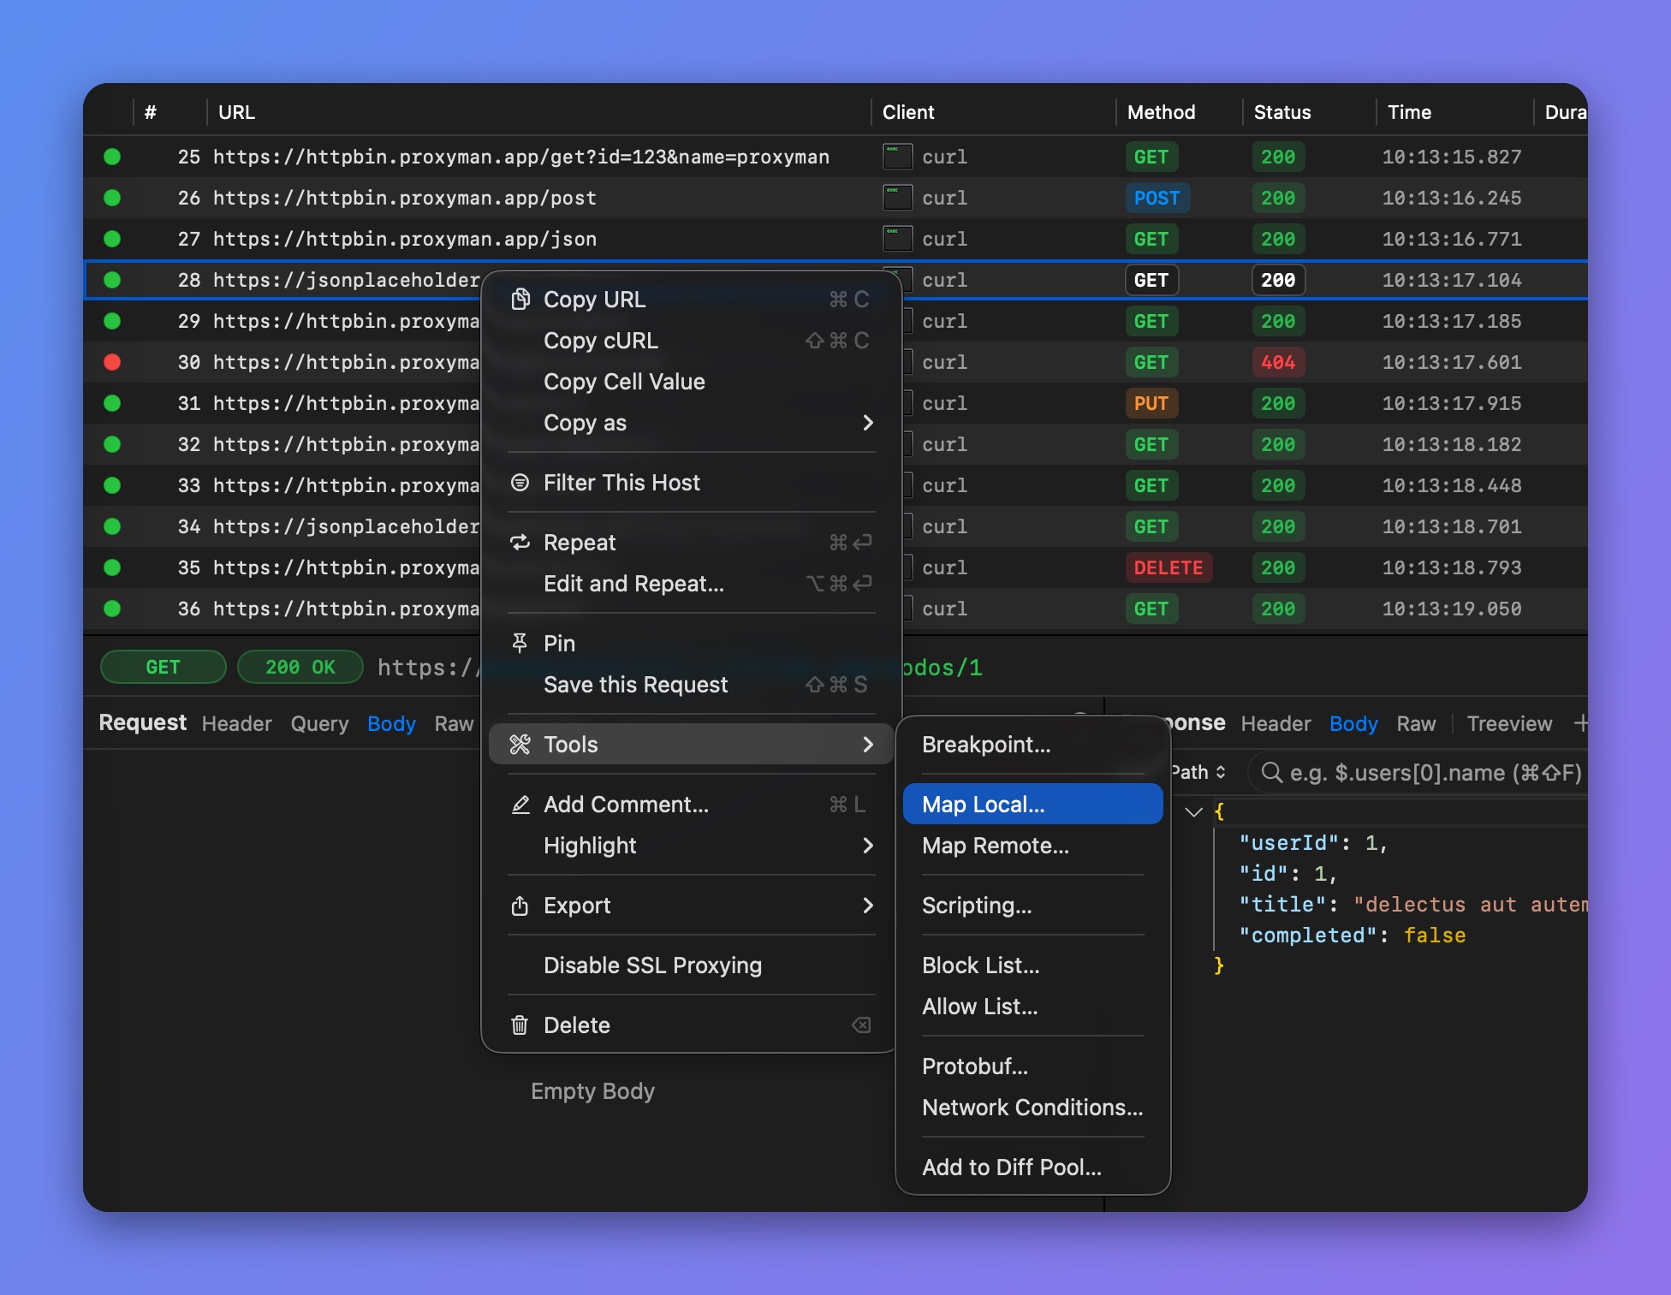Click the Tools wrench icon

(x=520, y=745)
